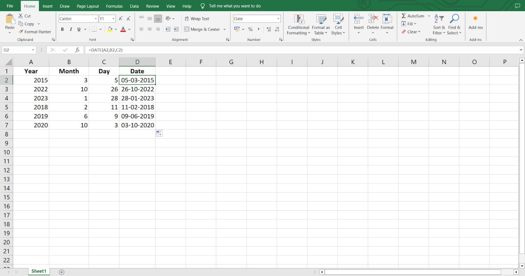Open Conditional Formatting menu
525x276 pixels.
click(x=298, y=25)
